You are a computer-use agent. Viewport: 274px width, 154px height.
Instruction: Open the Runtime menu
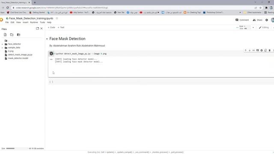pos(34,22)
